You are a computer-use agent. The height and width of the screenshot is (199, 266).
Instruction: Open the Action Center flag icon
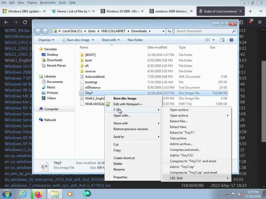pyautogui.click(x=234, y=194)
